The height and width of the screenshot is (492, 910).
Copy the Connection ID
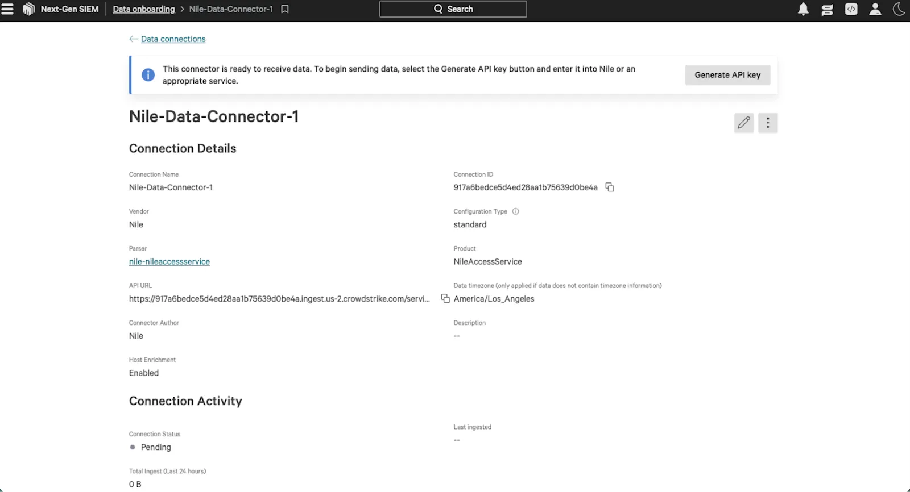(x=610, y=187)
